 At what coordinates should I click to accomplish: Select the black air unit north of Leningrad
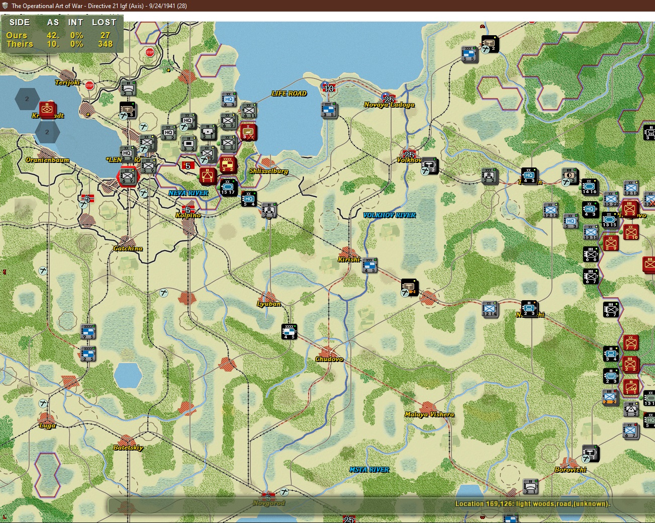pyautogui.click(x=128, y=109)
